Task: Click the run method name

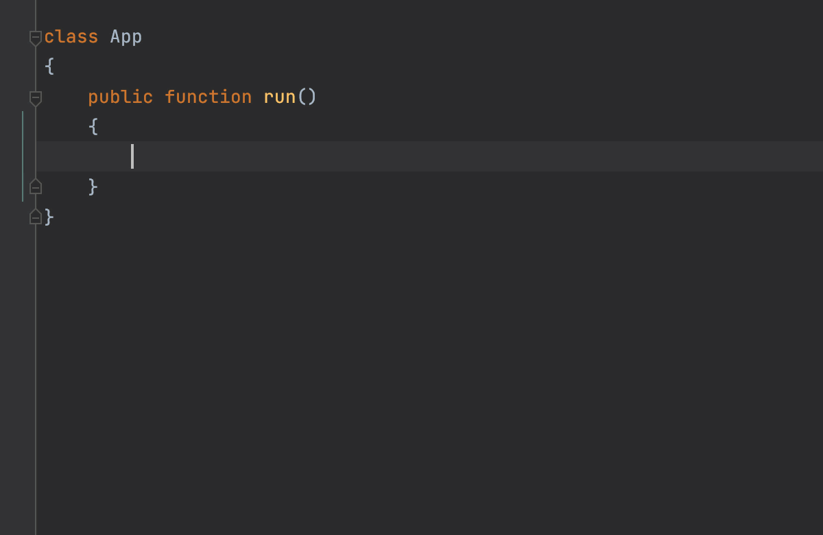Action: [279, 97]
